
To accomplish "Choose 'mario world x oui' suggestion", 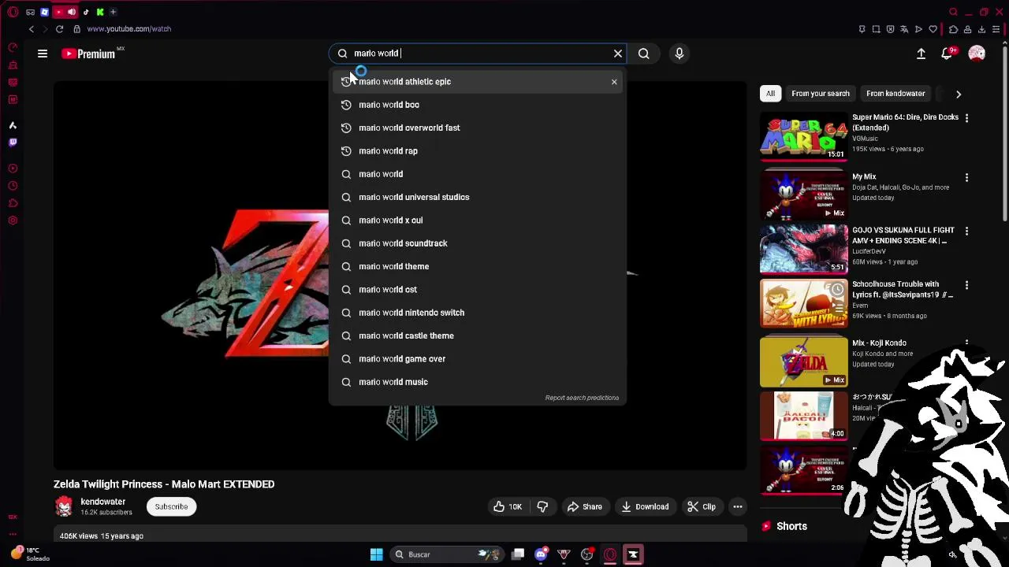I will pyautogui.click(x=478, y=220).
